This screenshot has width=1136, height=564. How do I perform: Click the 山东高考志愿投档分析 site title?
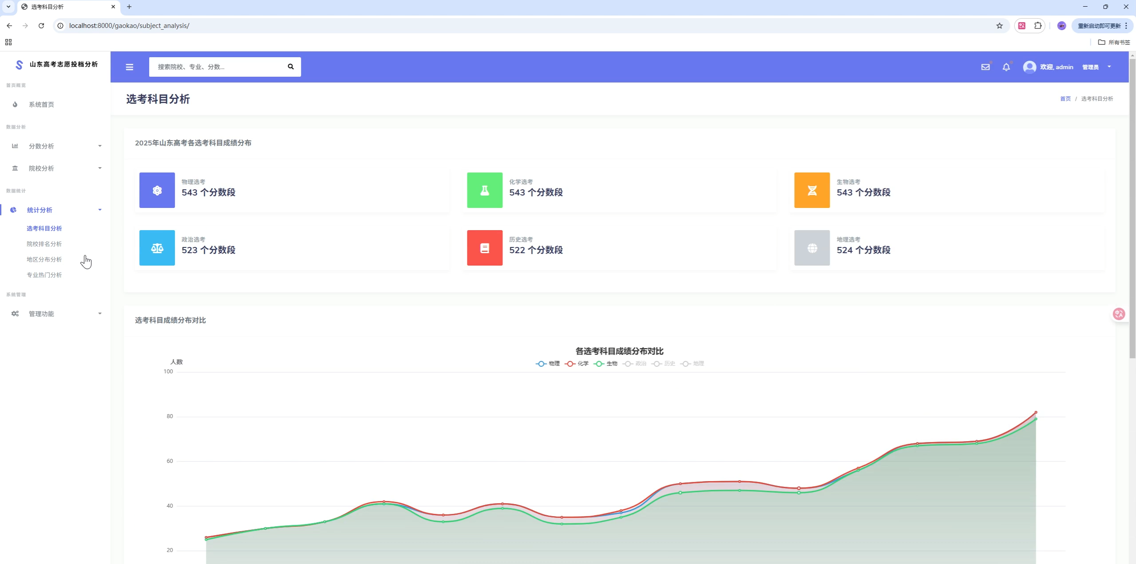64,64
